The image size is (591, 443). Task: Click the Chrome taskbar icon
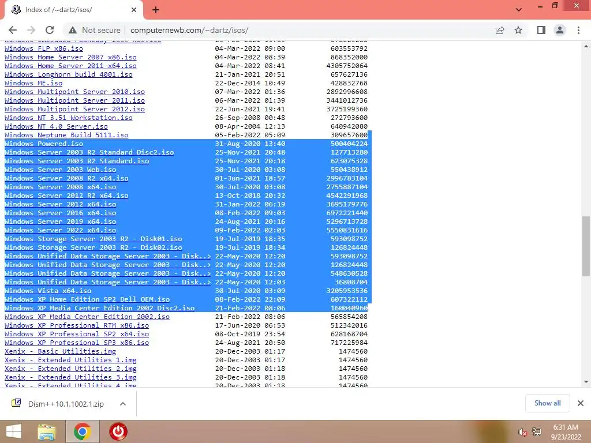[x=83, y=431]
